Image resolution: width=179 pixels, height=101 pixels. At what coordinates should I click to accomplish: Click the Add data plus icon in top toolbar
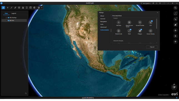tap(8, 8)
